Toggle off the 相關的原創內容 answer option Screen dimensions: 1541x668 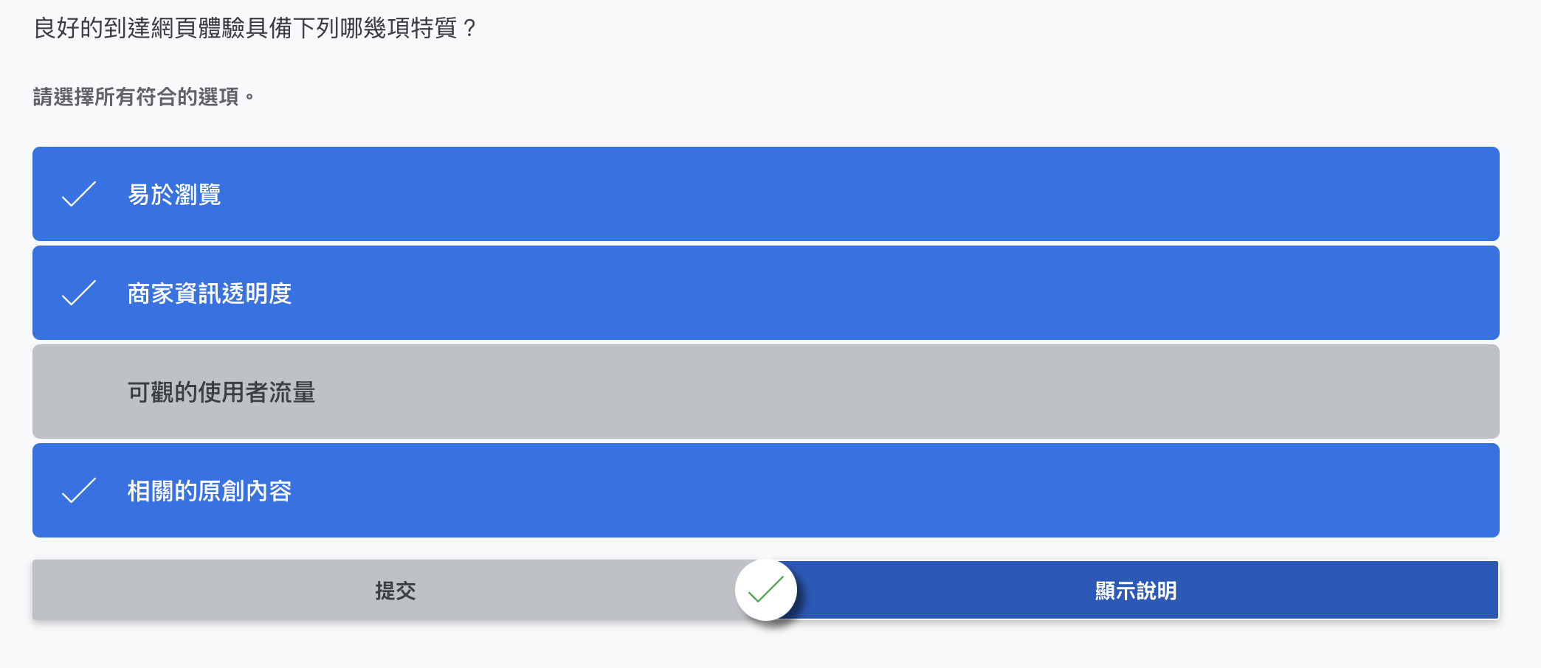(765, 490)
